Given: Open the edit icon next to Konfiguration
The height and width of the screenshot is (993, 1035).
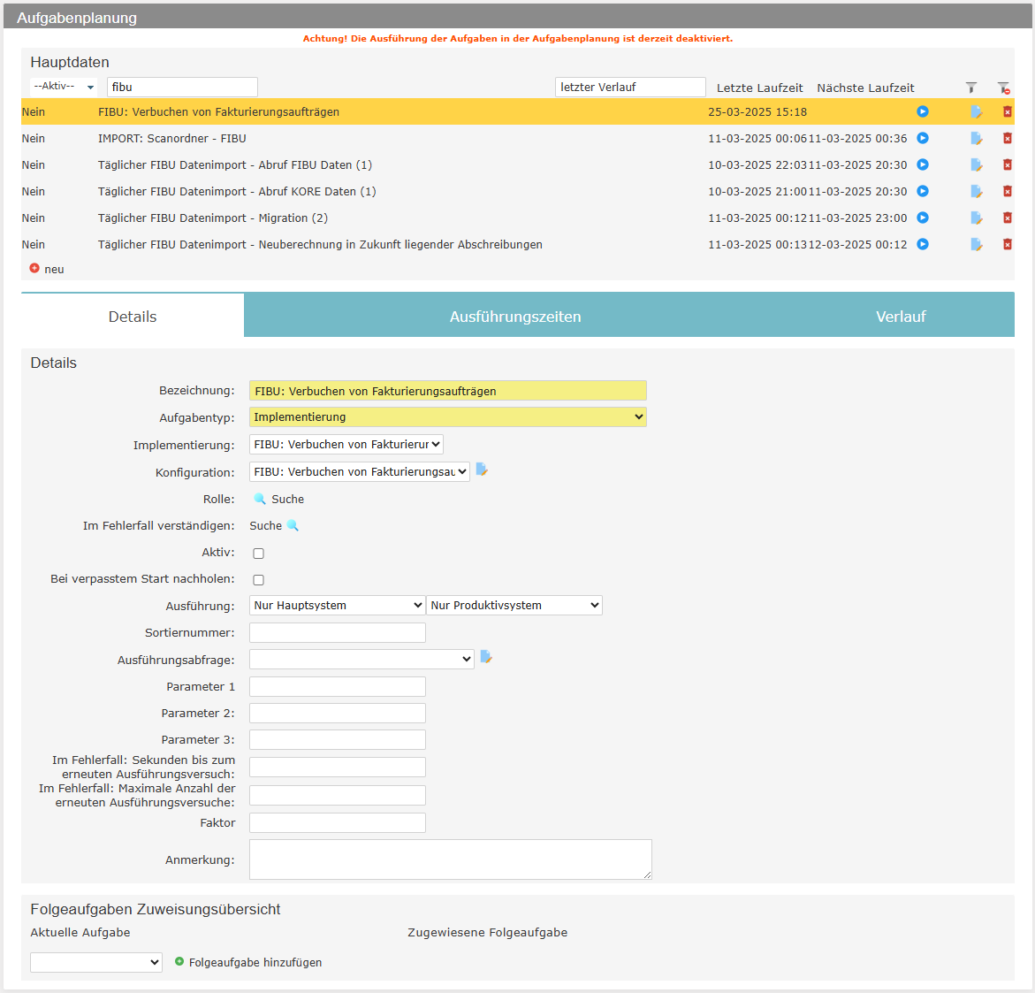Looking at the screenshot, I should 482,470.
